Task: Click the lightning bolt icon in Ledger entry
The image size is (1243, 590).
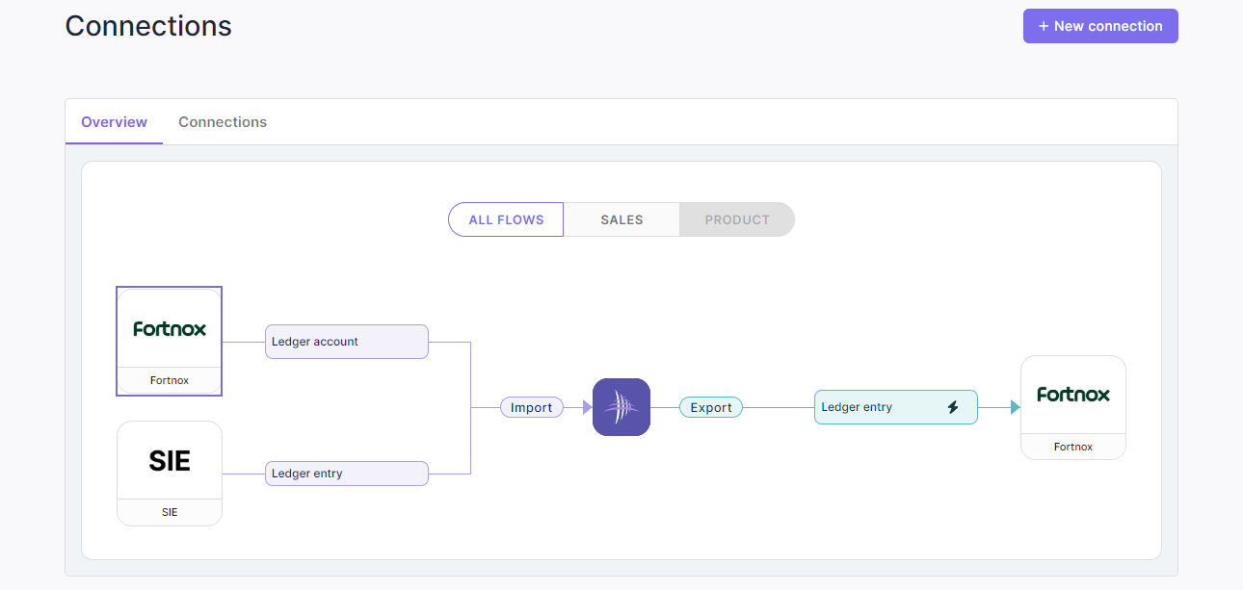Action: point(953,407)
